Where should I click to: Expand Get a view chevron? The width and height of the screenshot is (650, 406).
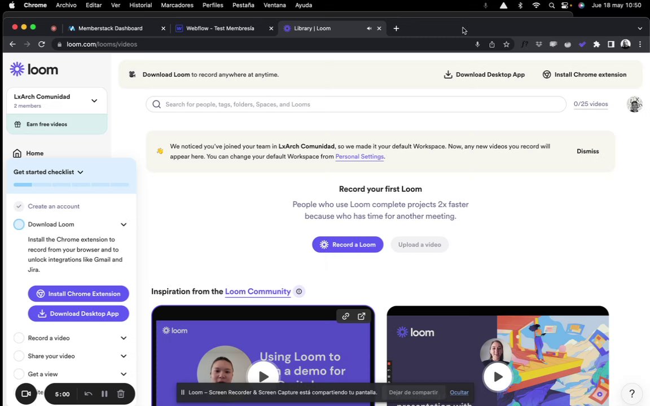tap(124, 374)
